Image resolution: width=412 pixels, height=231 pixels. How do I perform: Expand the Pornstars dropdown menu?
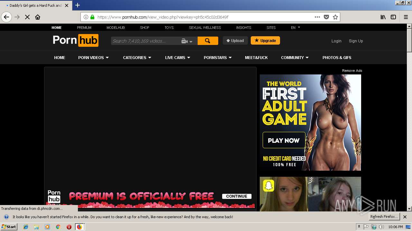pos(218,57)
